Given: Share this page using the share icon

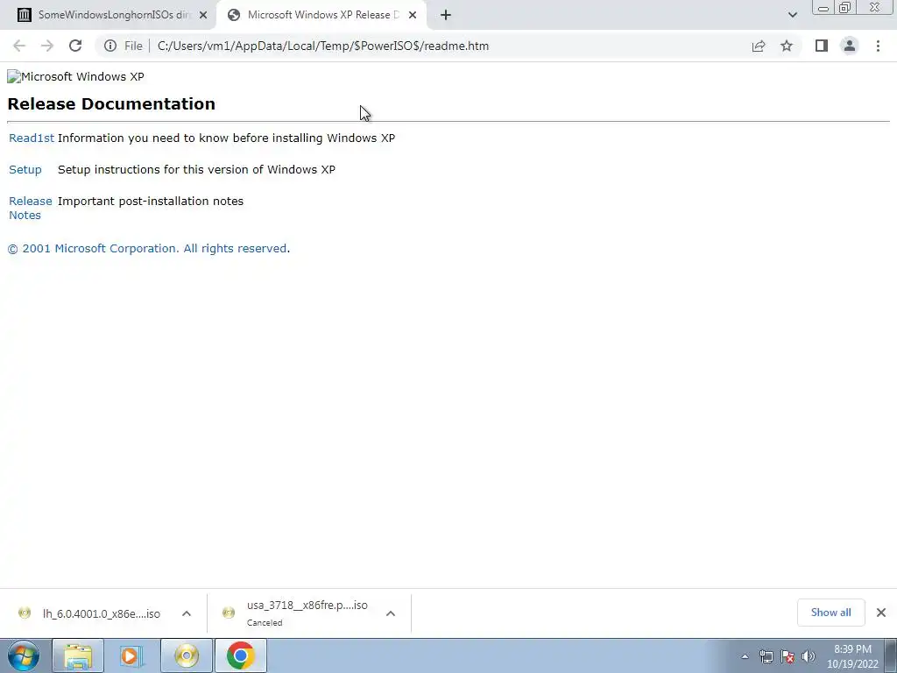Looking at the screenshot, I should (x=759, y=46).
